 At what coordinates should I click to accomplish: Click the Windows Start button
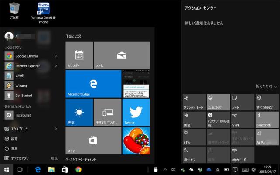[x=7, y=169]
